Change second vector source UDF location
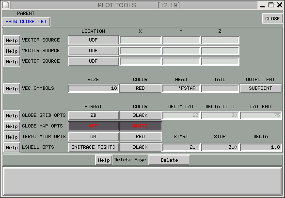The height and width of the screenshot is (198, 285). [94, 51]
